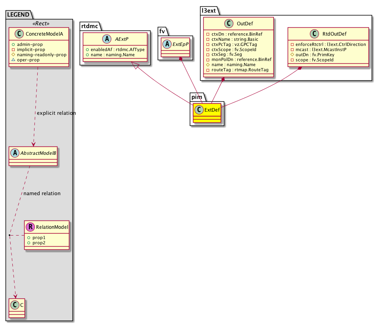Click the «Rect» stereotype label

[39, 23]
